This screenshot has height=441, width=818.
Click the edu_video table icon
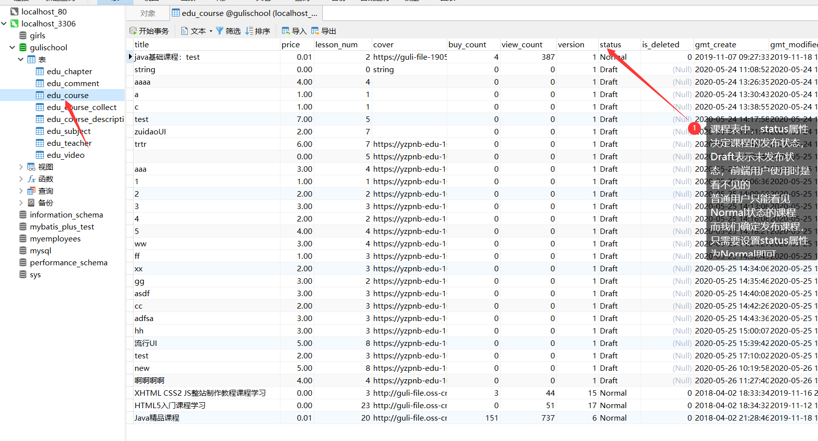[40, 155]
